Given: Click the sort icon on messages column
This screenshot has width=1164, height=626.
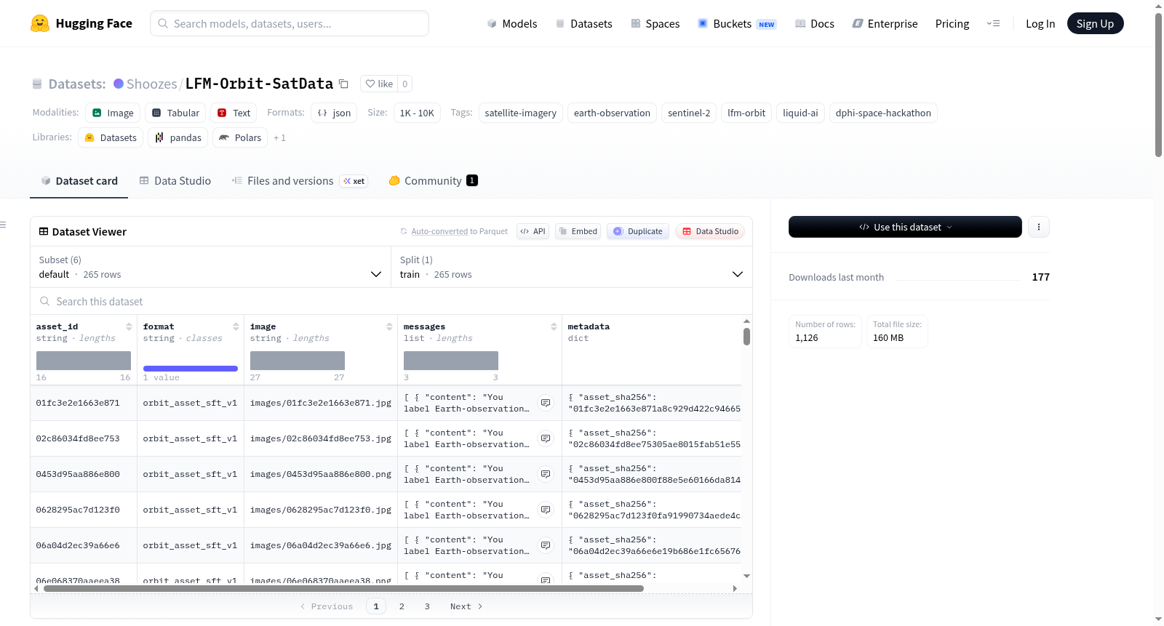Looking at the screenshot, I should tap(554, 326).
